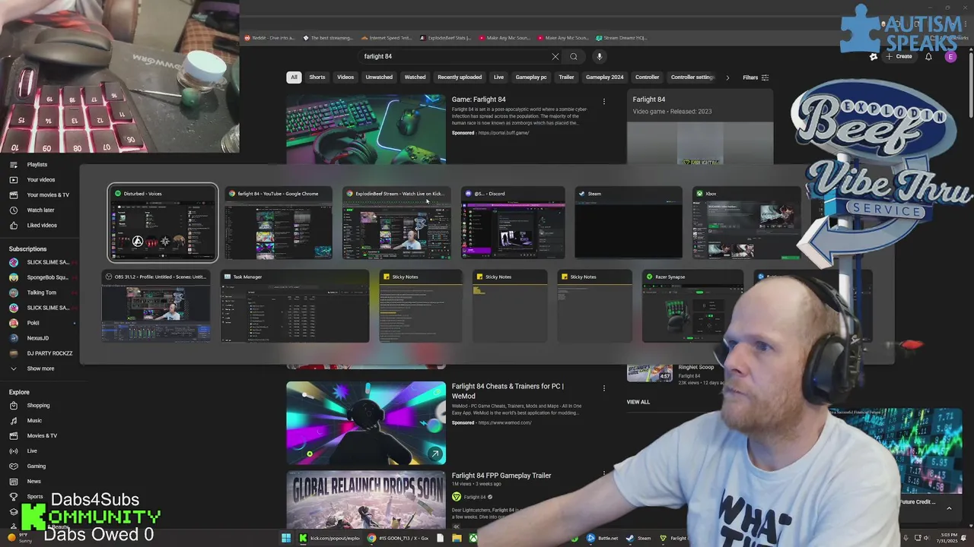Select the All filter chip

click(294, 77)
